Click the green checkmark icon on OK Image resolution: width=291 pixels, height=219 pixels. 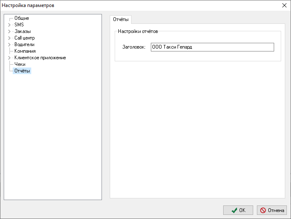click(x=234, y=210)
